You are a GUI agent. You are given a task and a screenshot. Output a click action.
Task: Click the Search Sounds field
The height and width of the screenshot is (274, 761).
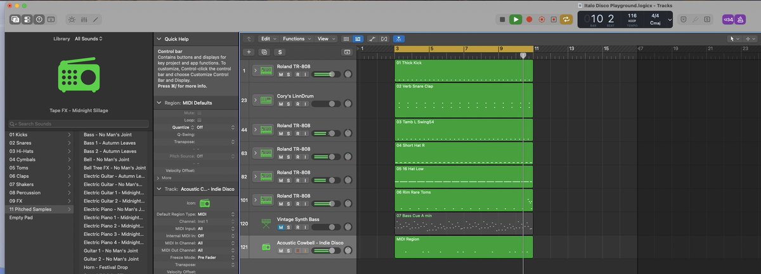tap(79, 124)
